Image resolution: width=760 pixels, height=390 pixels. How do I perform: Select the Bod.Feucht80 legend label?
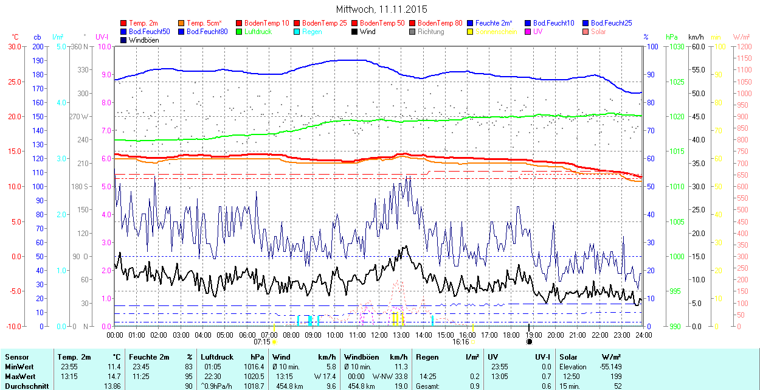(x=207, y=32)
